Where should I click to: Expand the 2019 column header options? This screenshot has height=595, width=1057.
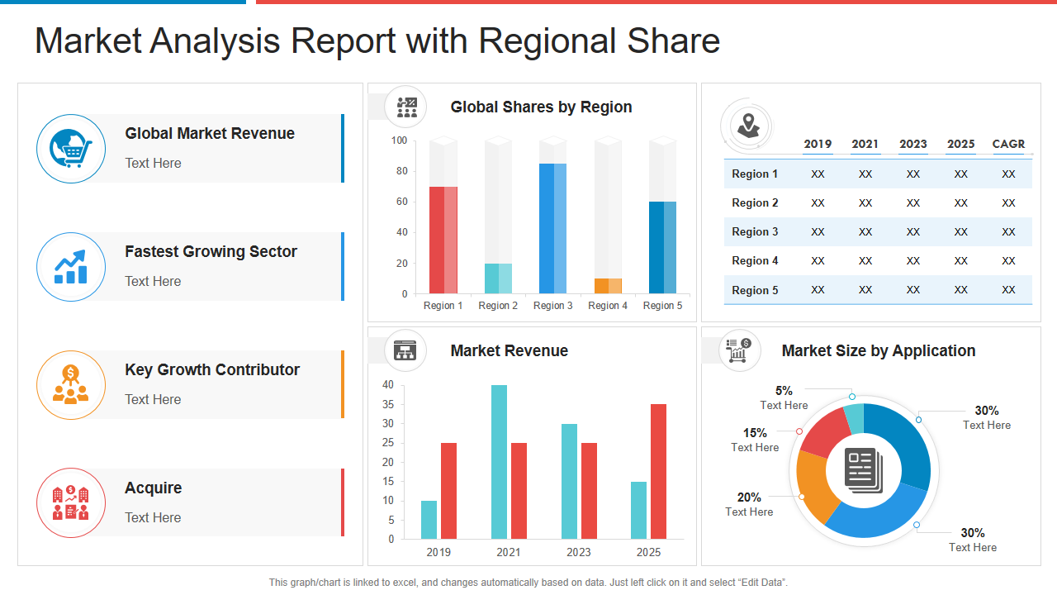(x=818, y=144)
